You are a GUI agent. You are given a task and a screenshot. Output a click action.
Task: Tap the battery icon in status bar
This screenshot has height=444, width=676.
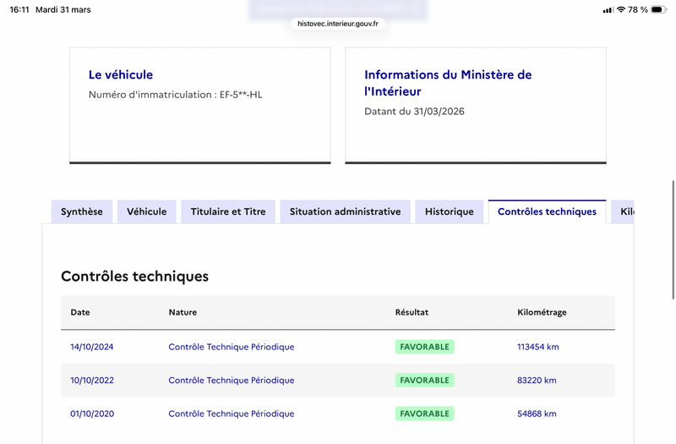tap(658, 9)
